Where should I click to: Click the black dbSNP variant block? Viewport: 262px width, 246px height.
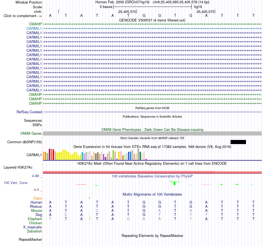pyautogui.click(x=238, y=142)
